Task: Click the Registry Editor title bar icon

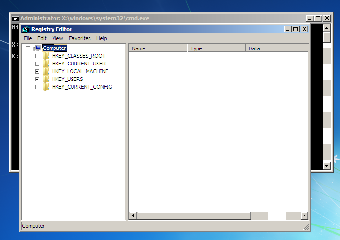Action: point(26,29)
